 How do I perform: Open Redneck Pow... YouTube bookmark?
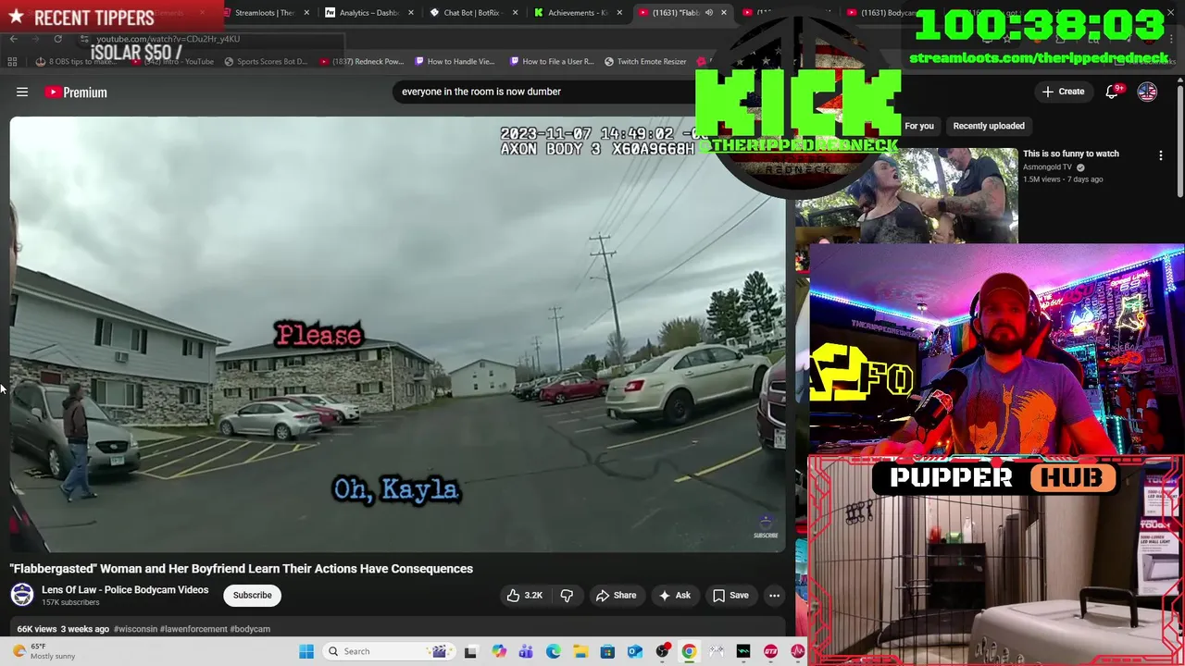coord(361,62)
